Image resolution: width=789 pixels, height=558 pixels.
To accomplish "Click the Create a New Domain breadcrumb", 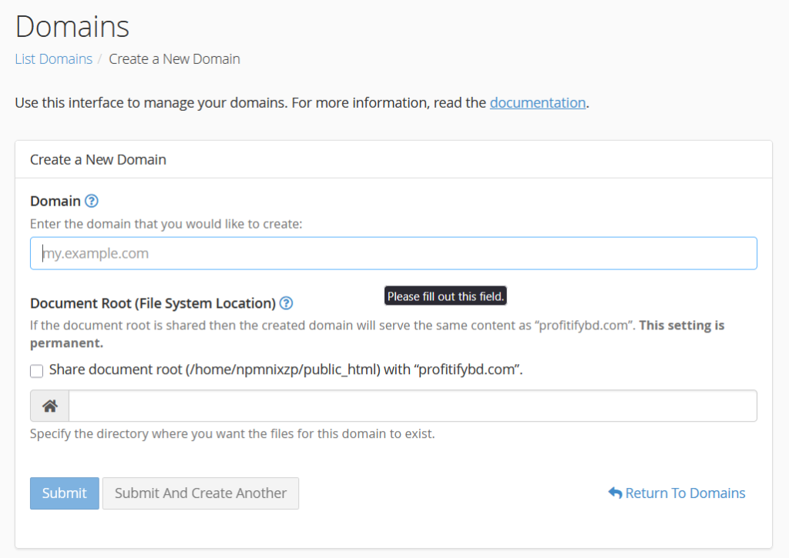I will (x=174, y=58).
